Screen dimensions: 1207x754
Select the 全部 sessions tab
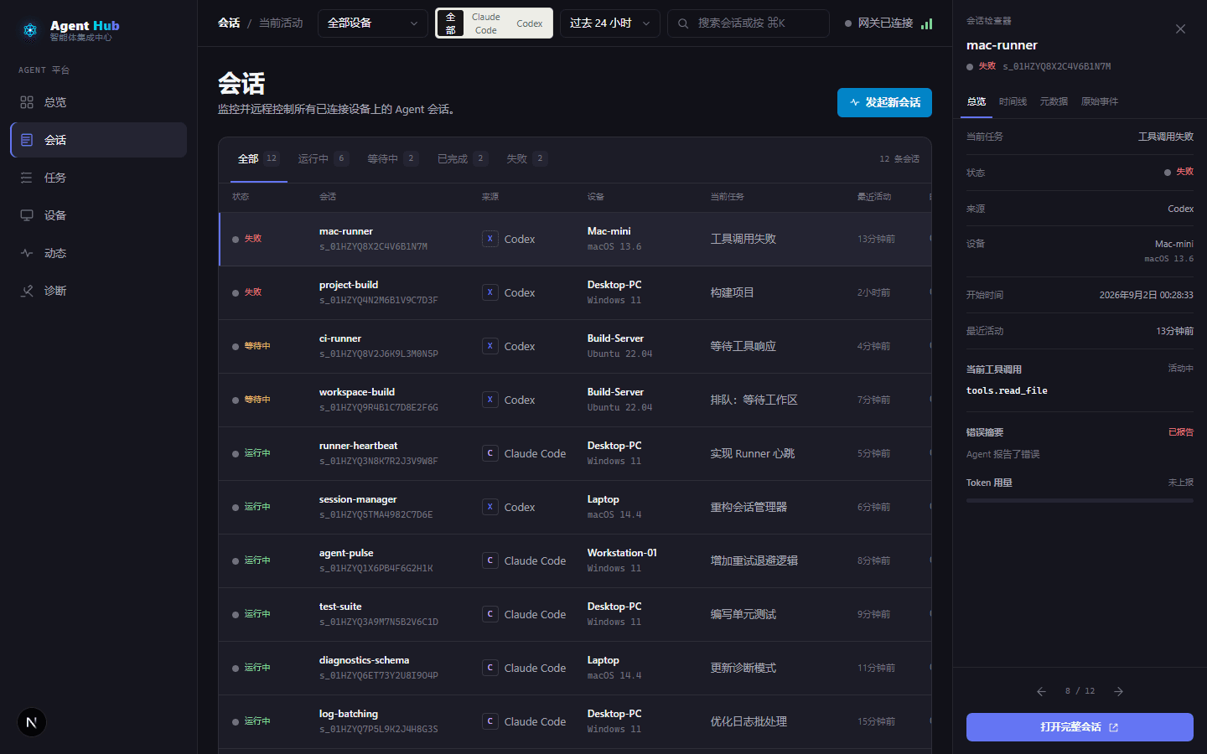pyautogui.click(x=258, y=159)
